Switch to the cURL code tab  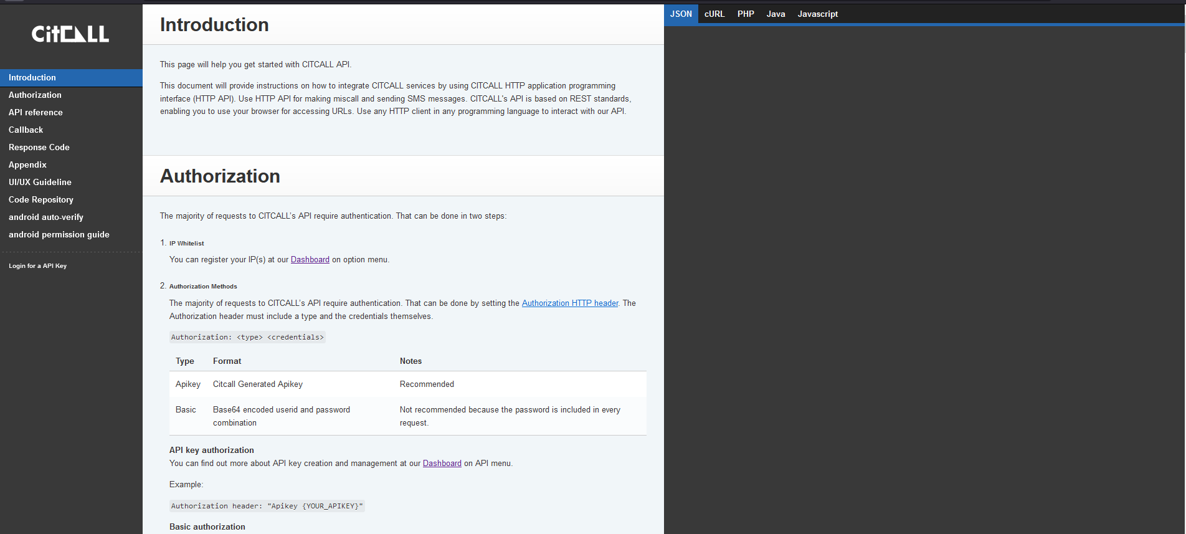714,14
